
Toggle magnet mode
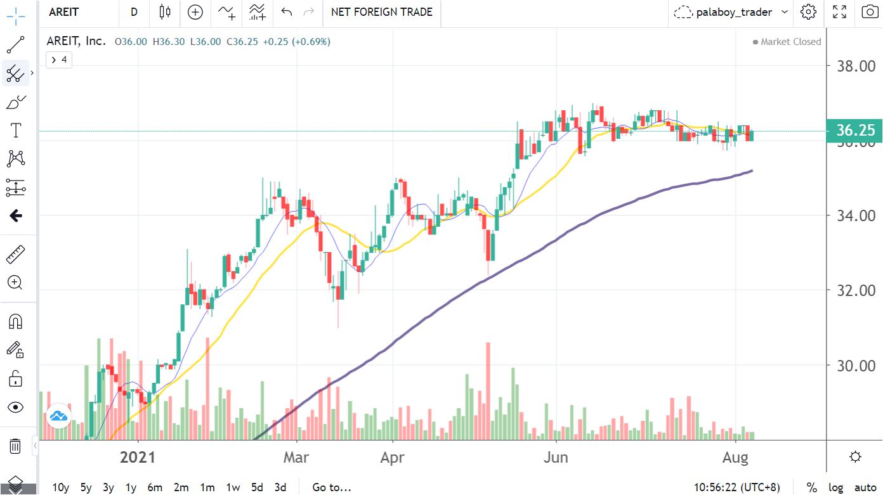pos(14,321)
